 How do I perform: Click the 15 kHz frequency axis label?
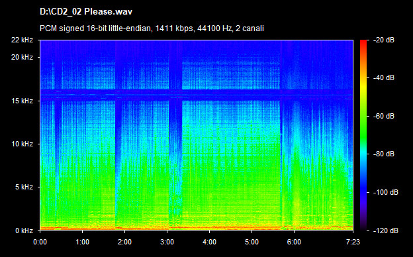[22, 101]
